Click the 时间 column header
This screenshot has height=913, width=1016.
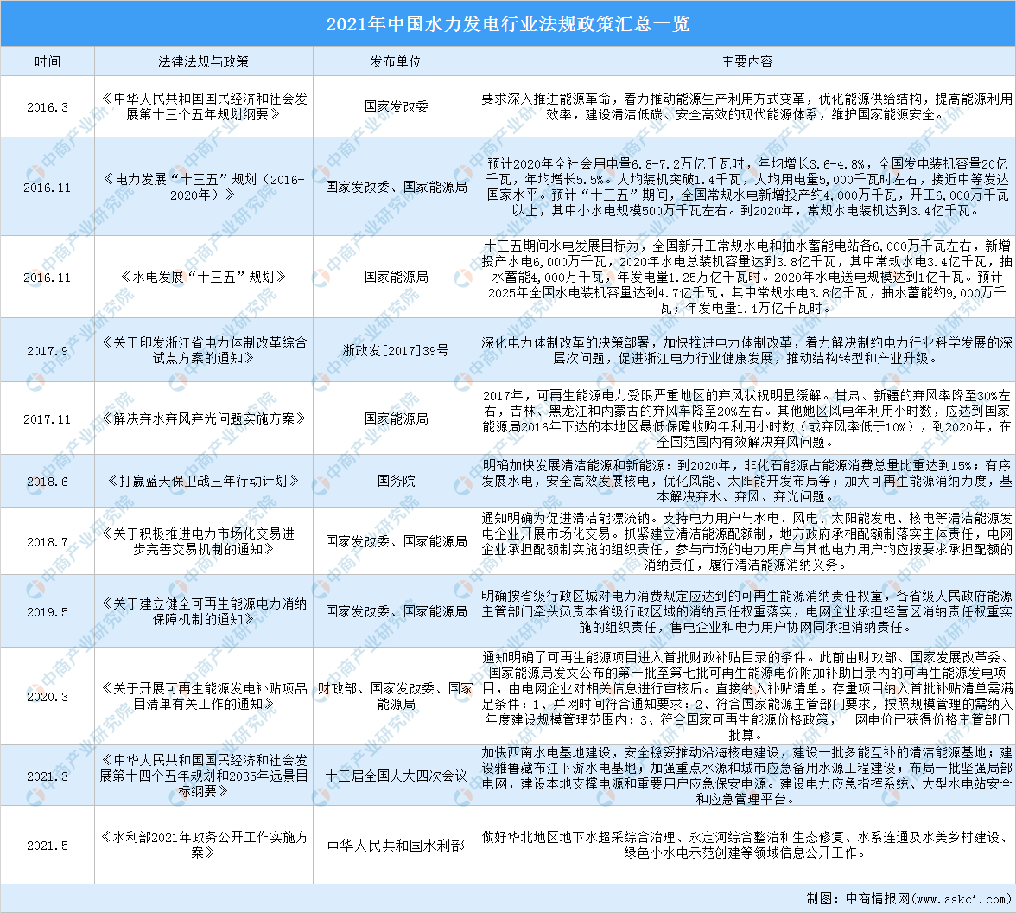click(x=48, y=62)
